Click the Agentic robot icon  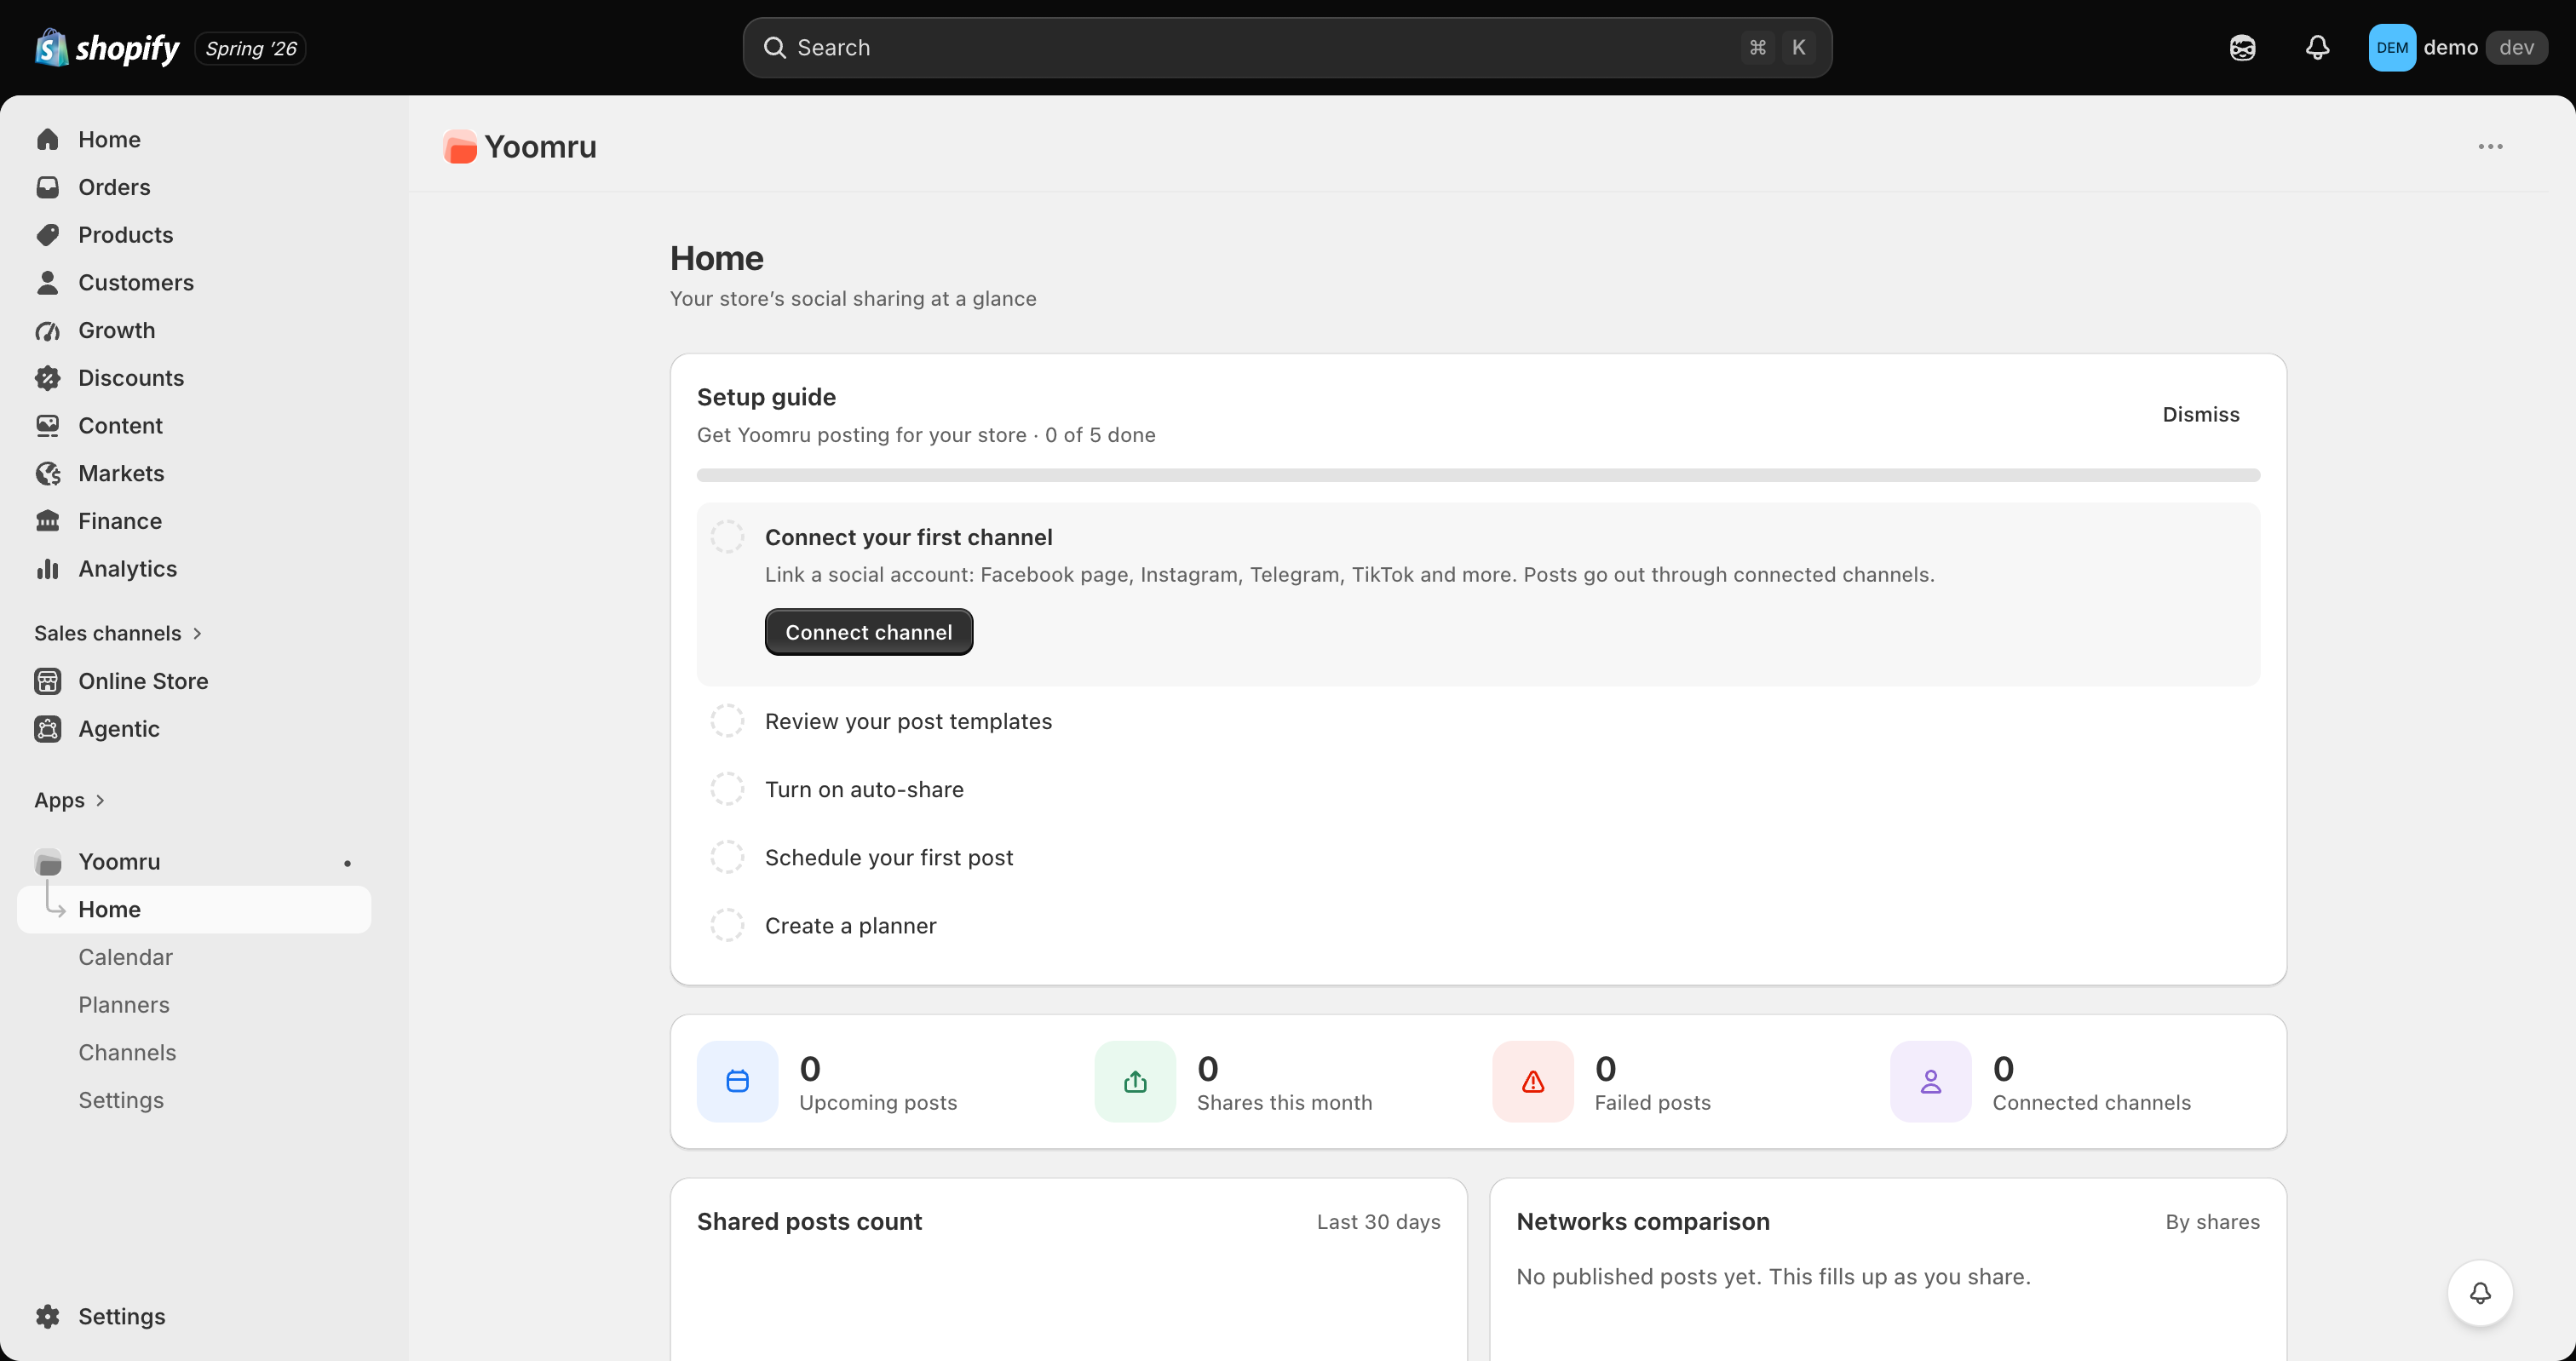coord(47,729)
